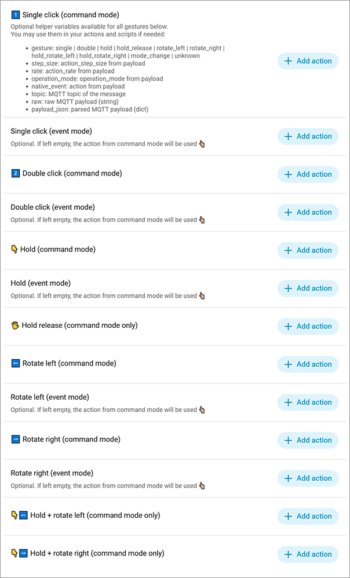Image resolution: width=350 pixels, height=578 pixels.
Task: Click the raised hand Hold release icon
Action: [15, 325]
